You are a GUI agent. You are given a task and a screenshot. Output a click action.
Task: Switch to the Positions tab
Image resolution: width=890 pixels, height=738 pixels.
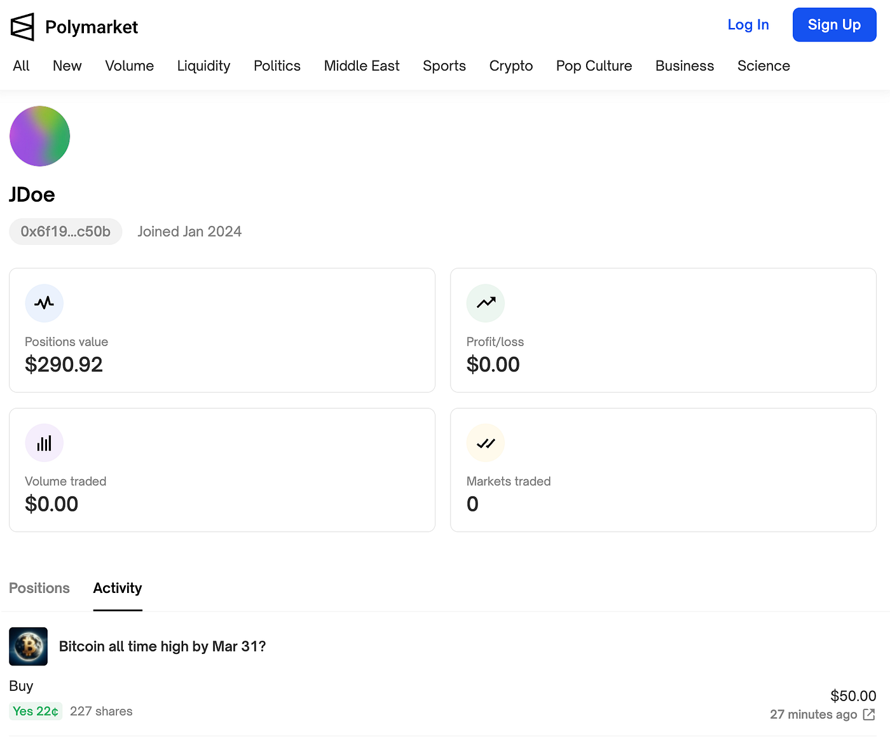click(x=39, y=588)
